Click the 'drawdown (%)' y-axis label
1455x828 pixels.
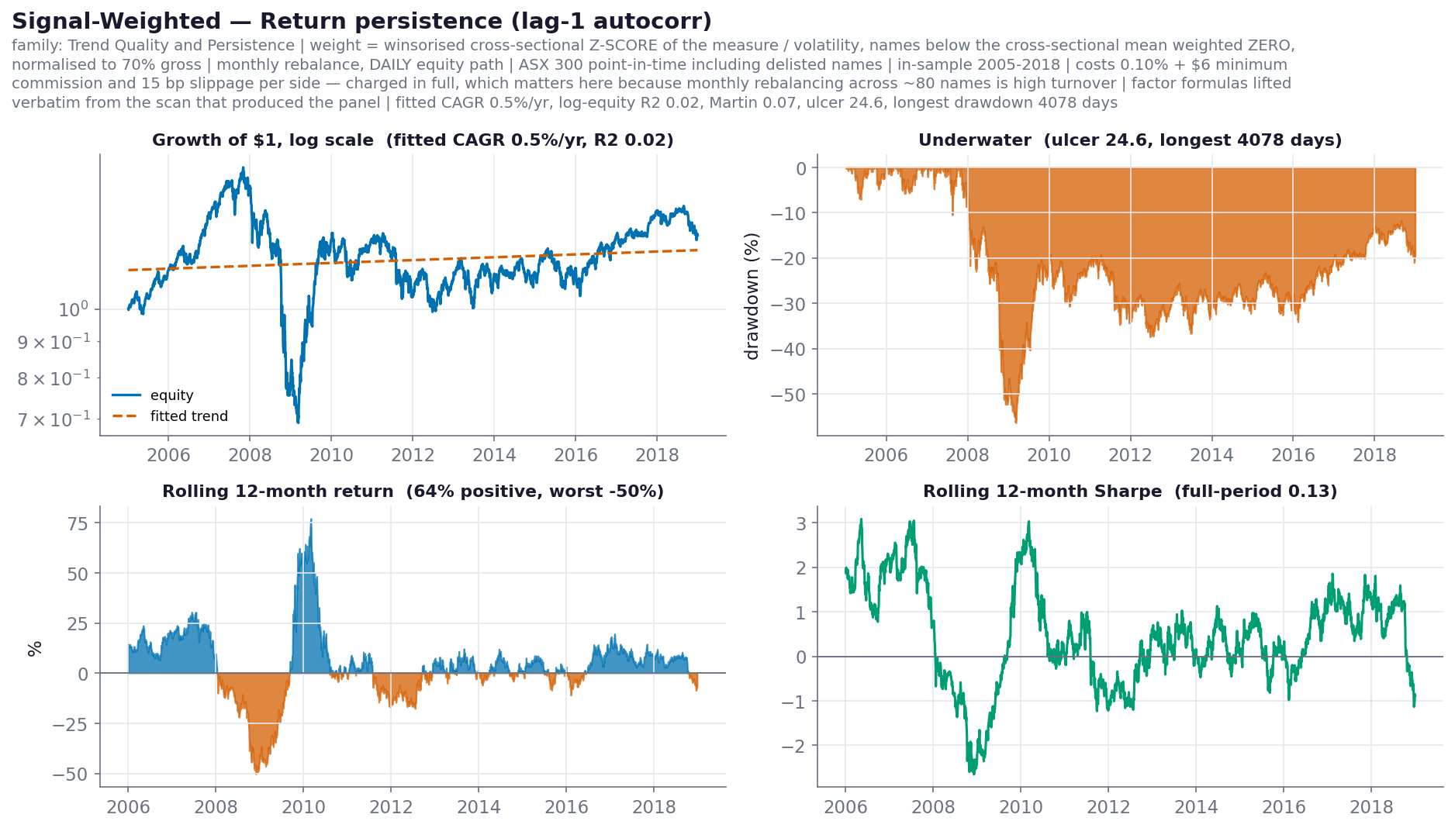(x=752, y=296)
